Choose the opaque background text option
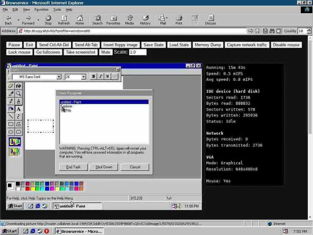 pos(15,142)
